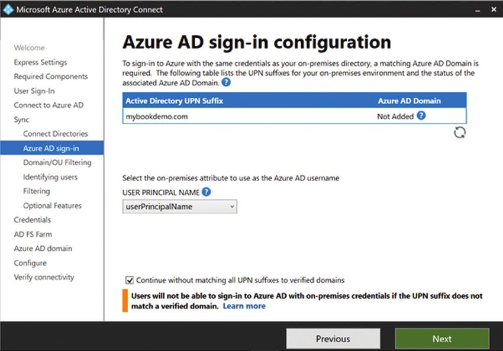Open the userPrincipalName dropdown
This screenshot has height=351, width=503.
(180, 207)
